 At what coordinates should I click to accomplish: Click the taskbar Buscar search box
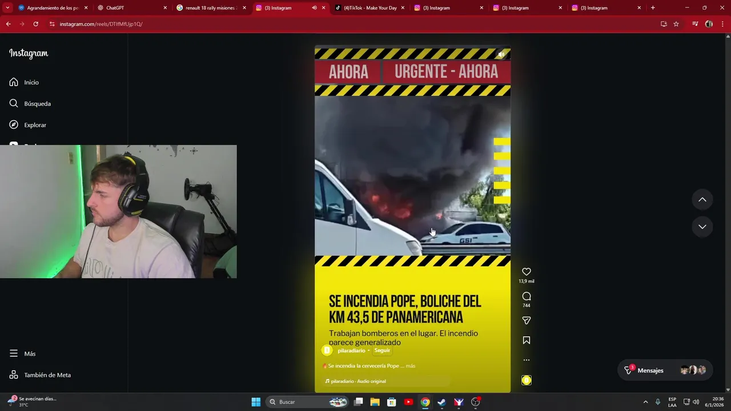point(308,402)
